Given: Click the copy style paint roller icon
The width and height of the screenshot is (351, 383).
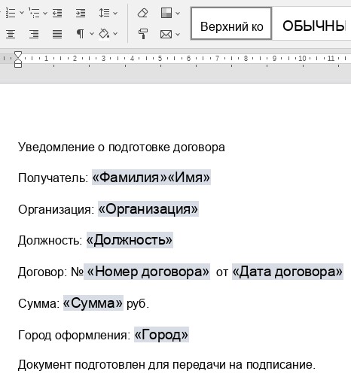Looking at the screenshot, I should tap(143, 34).
